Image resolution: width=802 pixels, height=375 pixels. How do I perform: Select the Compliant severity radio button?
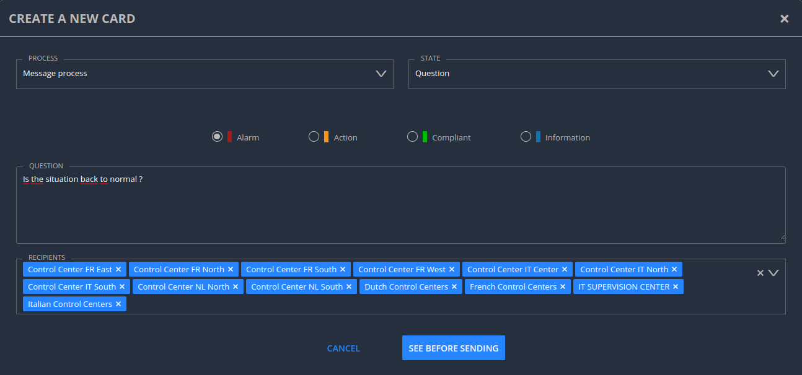click(413, 136)
